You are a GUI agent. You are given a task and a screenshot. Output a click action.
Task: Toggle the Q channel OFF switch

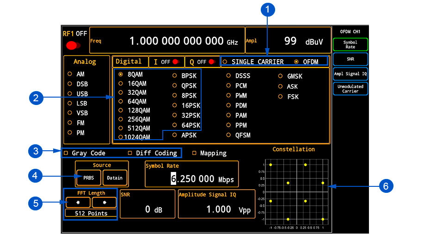212,62
